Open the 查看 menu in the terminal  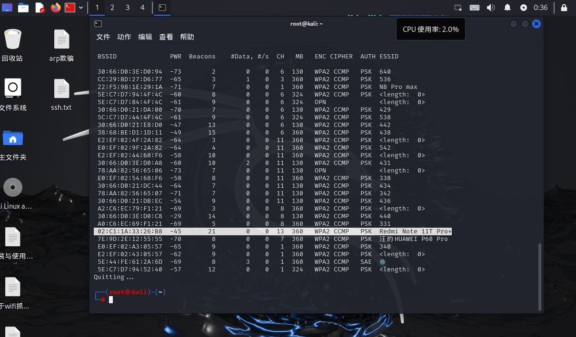click(x=166, y=37)
